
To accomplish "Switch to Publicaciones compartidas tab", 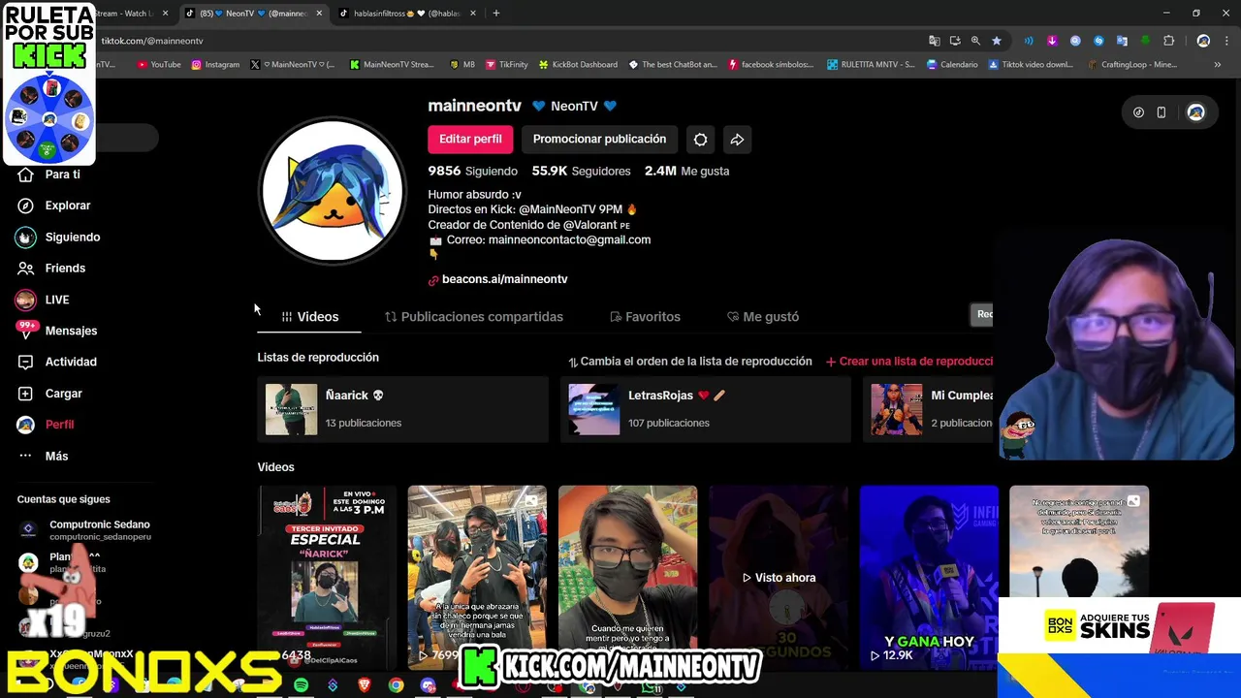I will coord(474,317).
